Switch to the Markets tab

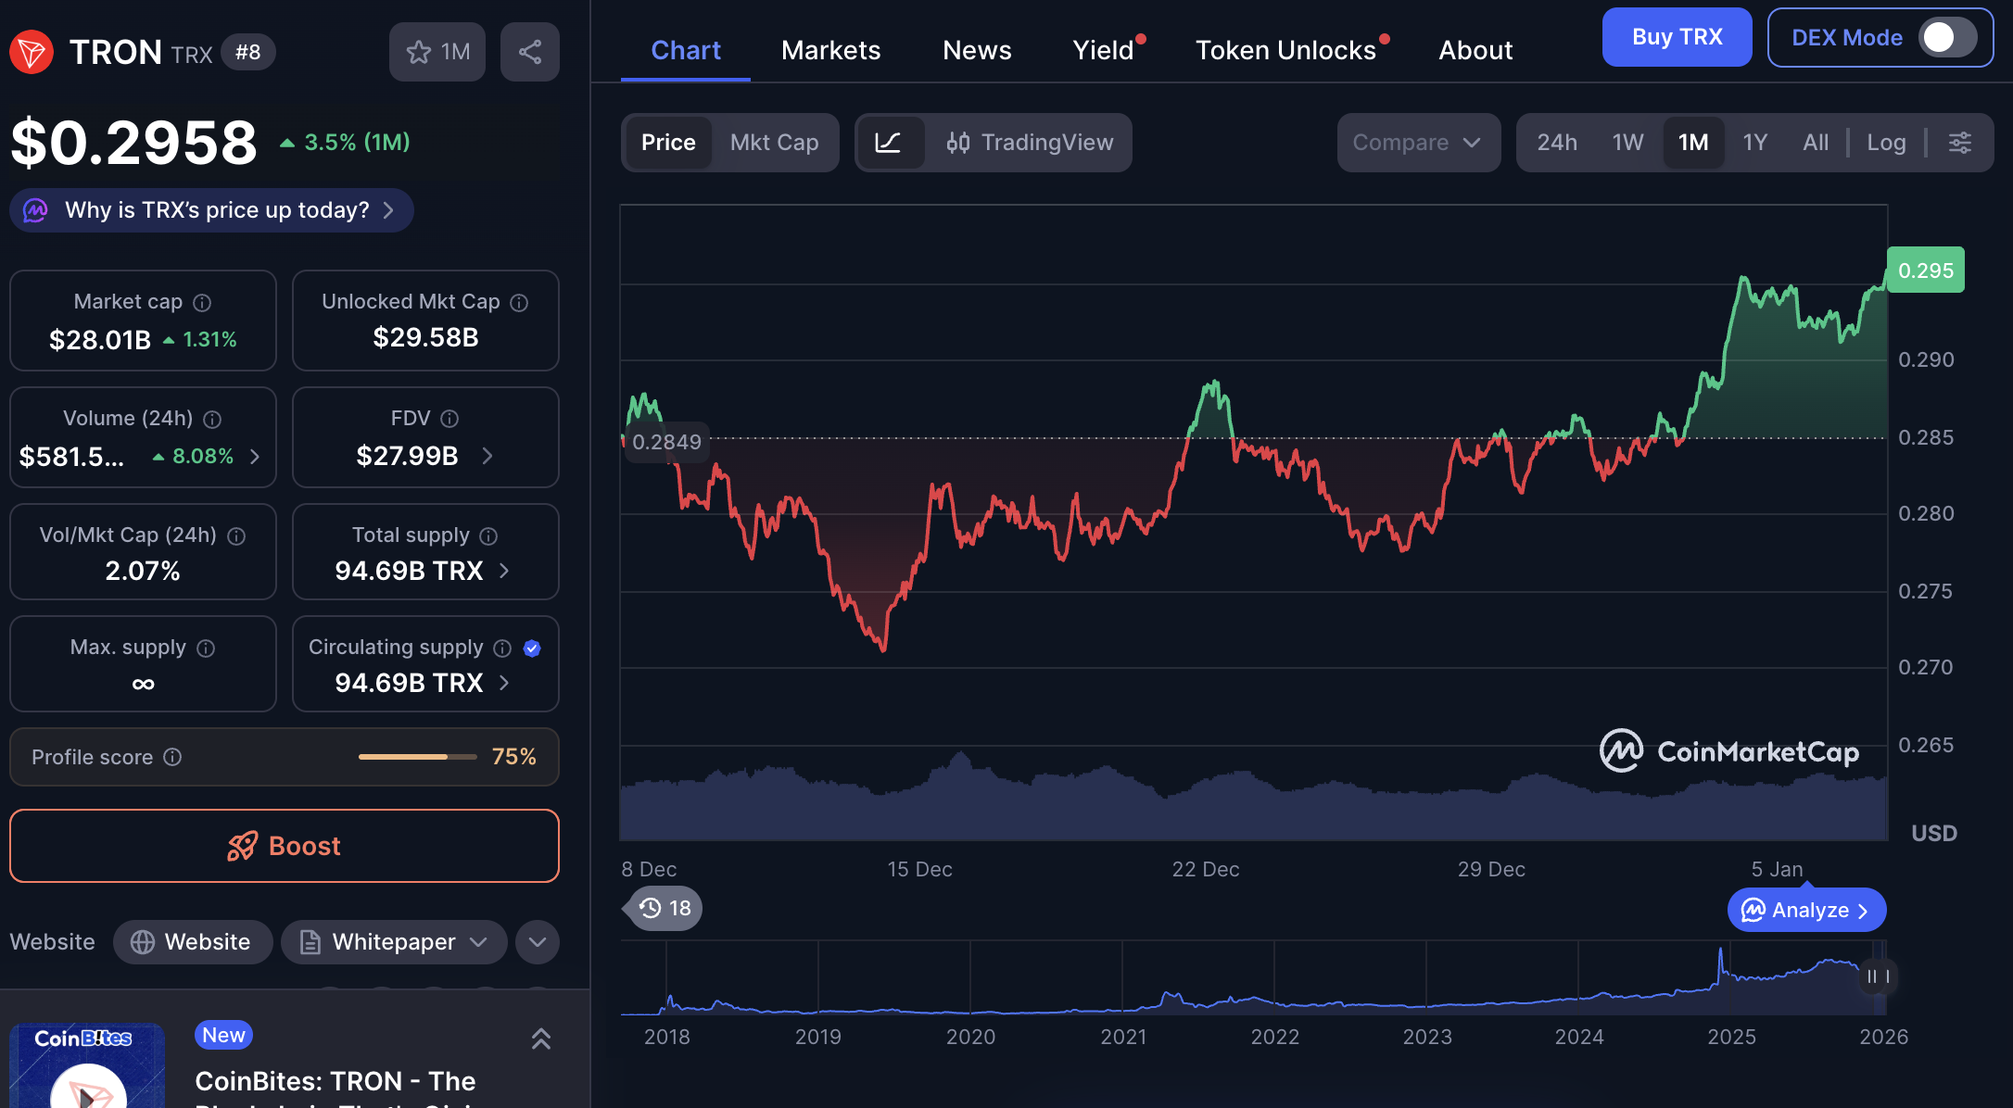point(830,50)
